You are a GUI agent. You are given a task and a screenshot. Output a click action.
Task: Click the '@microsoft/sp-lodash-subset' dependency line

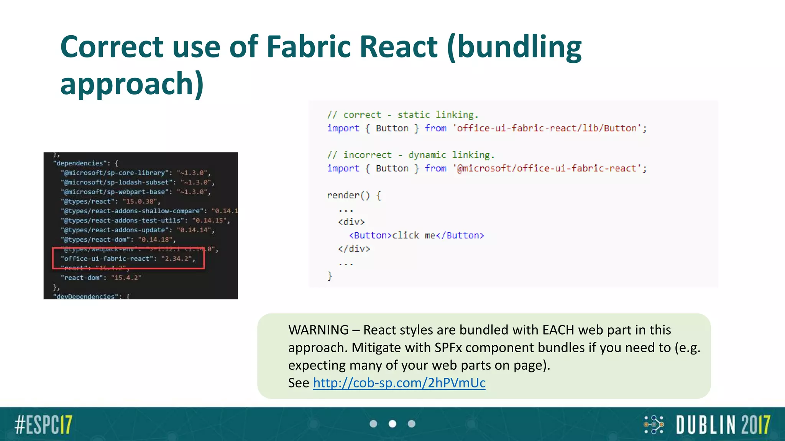click(x=138, y=183)
